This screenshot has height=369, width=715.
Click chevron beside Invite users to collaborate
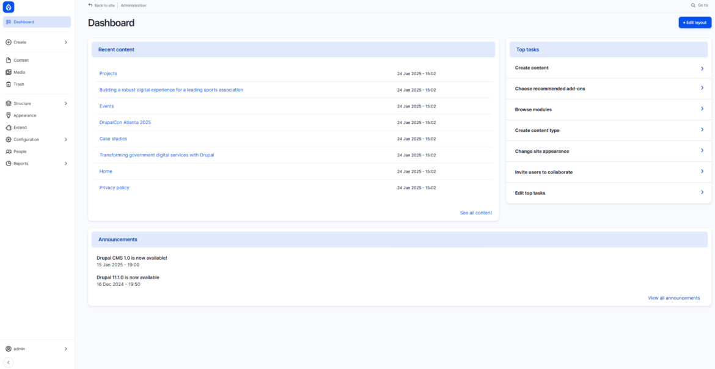tap(702, 171)
